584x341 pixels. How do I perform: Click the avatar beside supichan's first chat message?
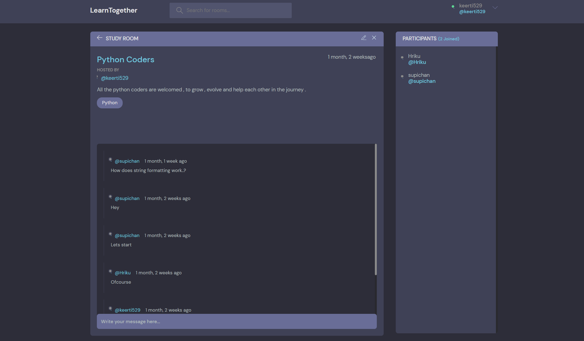click(x=110, y=159)
